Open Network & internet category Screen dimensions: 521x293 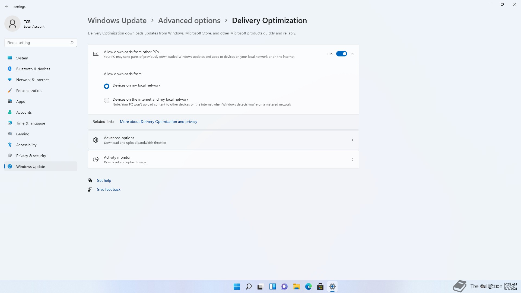click(41, 80)
